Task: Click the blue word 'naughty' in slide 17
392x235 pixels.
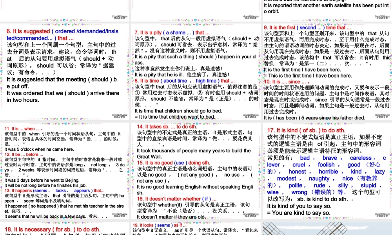Action: (319, 179)
